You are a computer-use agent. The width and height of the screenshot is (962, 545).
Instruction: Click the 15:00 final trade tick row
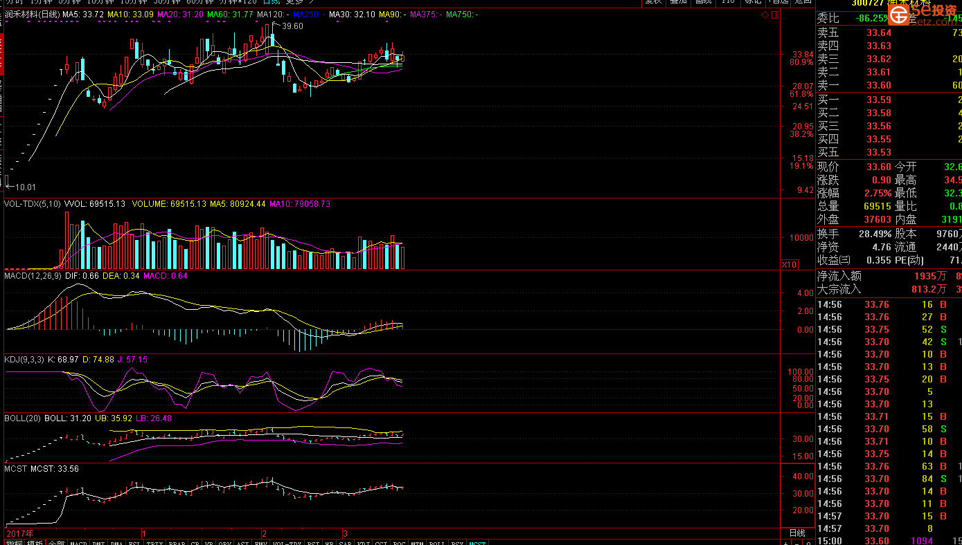point(889,541)
